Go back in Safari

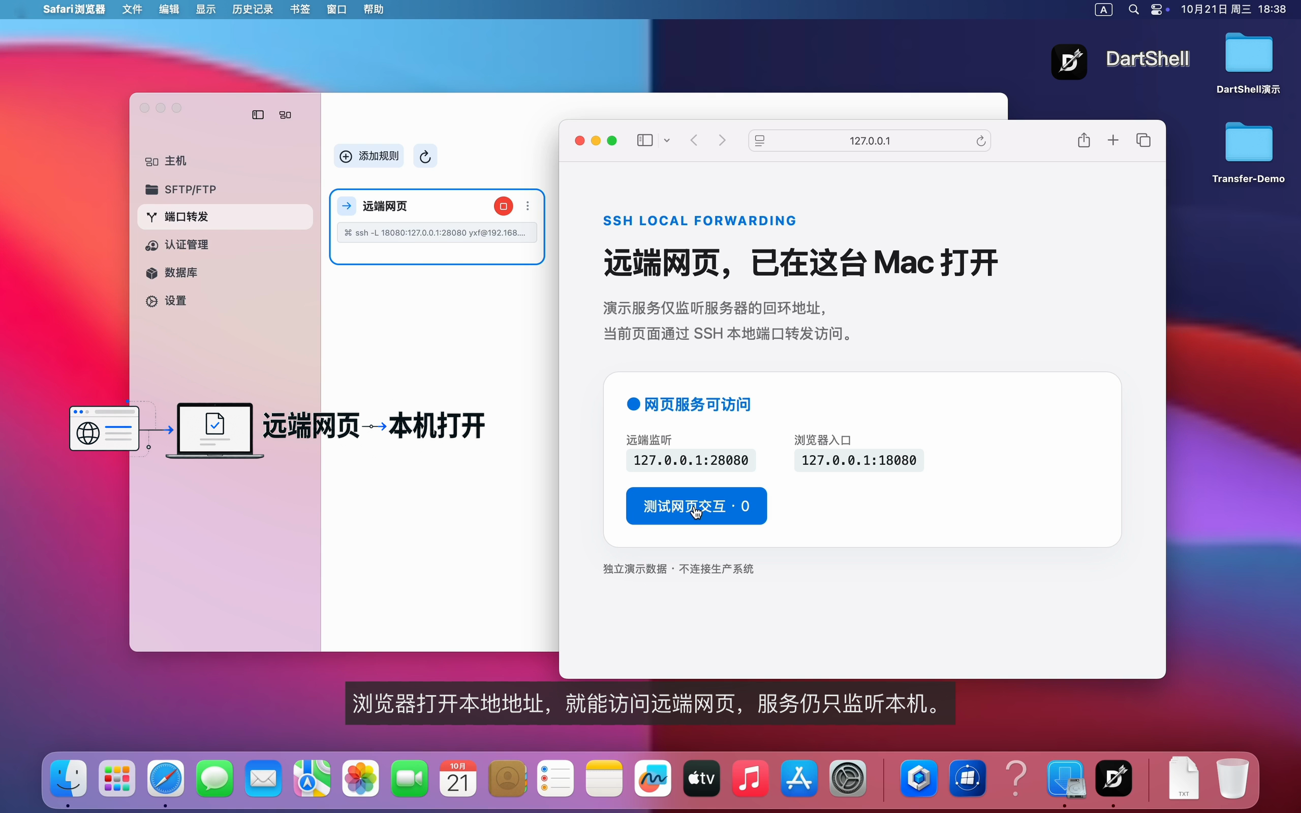pos(694,140)
